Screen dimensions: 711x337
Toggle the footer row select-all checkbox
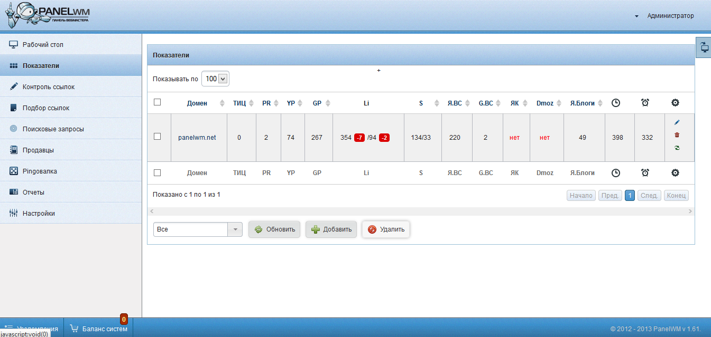point(157,172)
